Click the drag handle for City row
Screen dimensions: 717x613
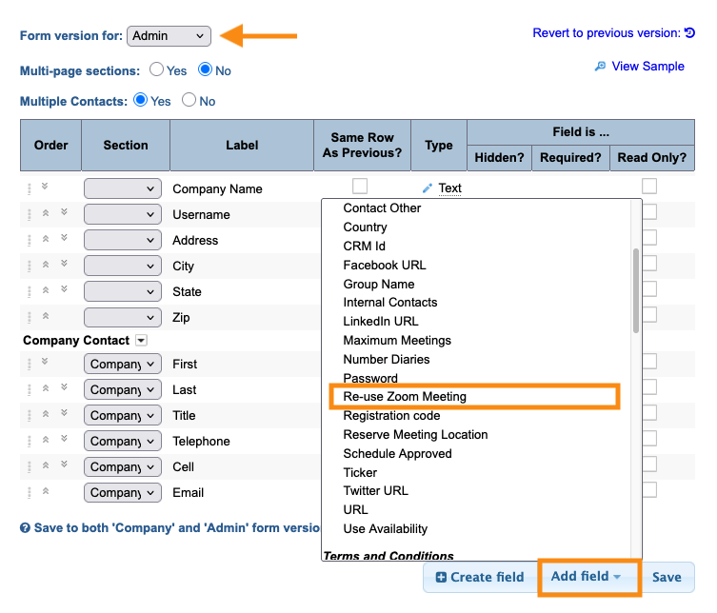[30, 266]
